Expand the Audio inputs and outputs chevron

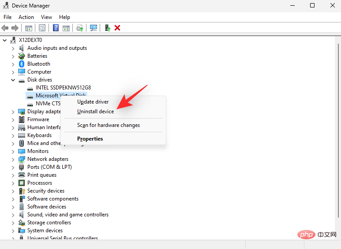(13, 48)
